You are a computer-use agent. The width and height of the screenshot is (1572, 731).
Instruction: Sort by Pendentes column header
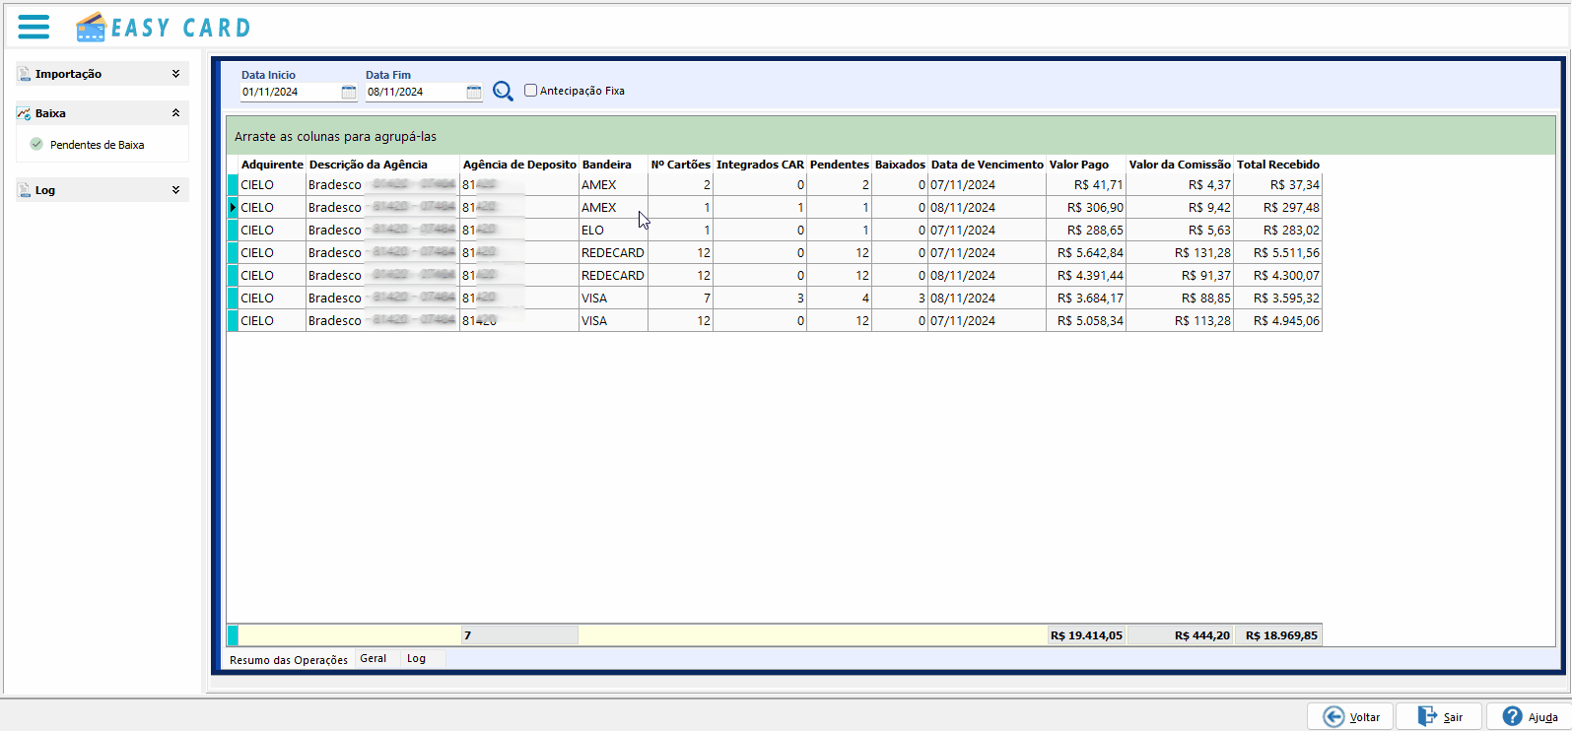(x=839, y=165)
